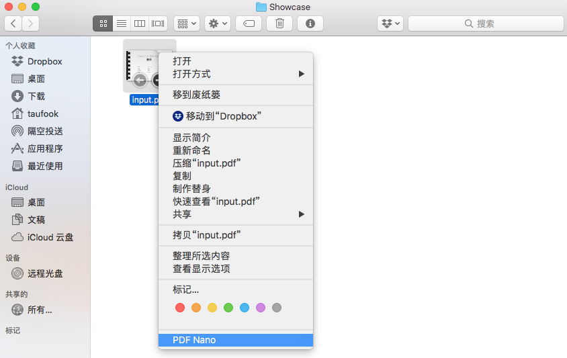Select the input.pdf file thumbnail
This screenshot has width=567, height=358.
coord(141,66)
